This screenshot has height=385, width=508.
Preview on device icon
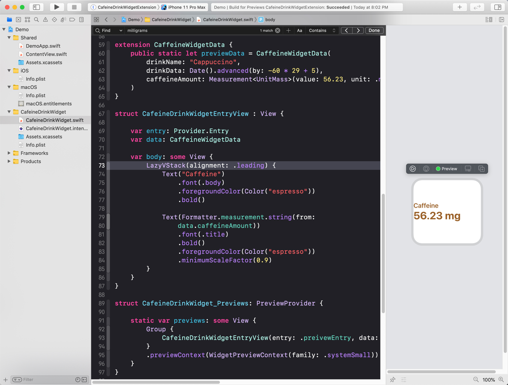468,169
